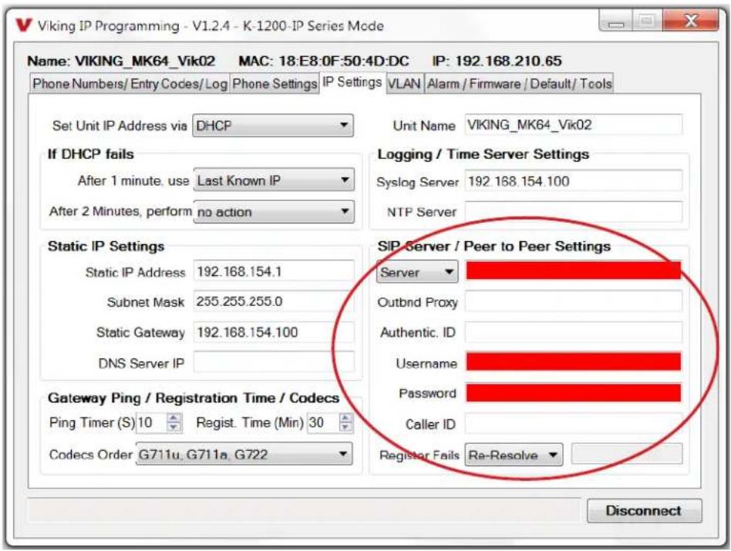Open the VLAN tab
This screenshot has height=551, width=731.
[404, 84]
